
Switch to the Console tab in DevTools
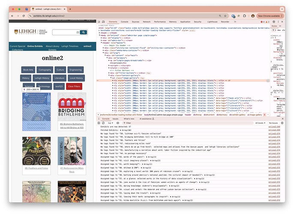point(124,22)
